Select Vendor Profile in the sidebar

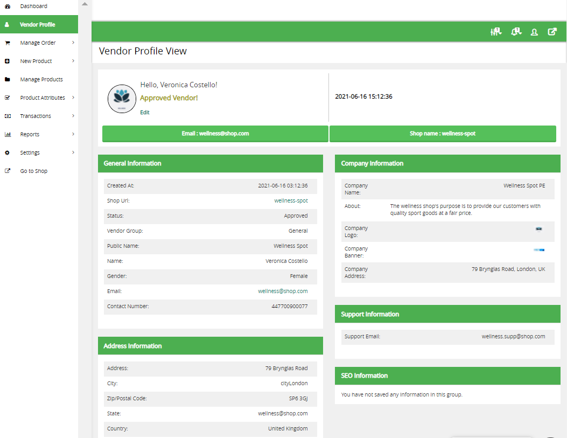38,25
